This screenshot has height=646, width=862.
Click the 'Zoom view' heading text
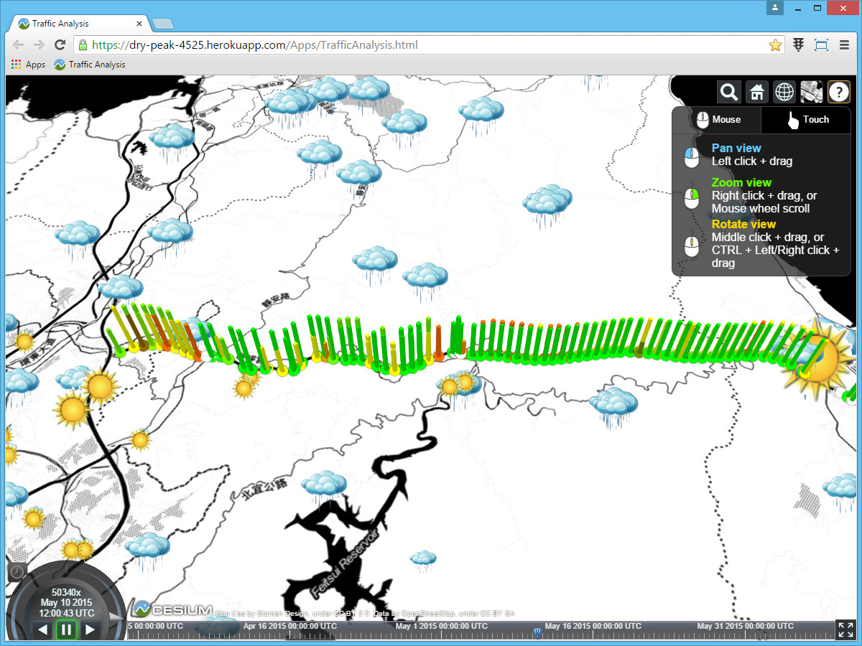[741, 182]
